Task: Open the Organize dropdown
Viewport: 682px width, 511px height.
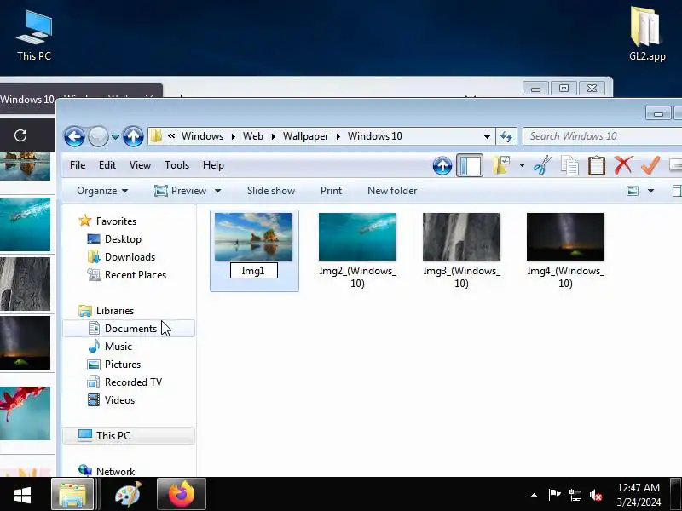Action: point(102,191)
